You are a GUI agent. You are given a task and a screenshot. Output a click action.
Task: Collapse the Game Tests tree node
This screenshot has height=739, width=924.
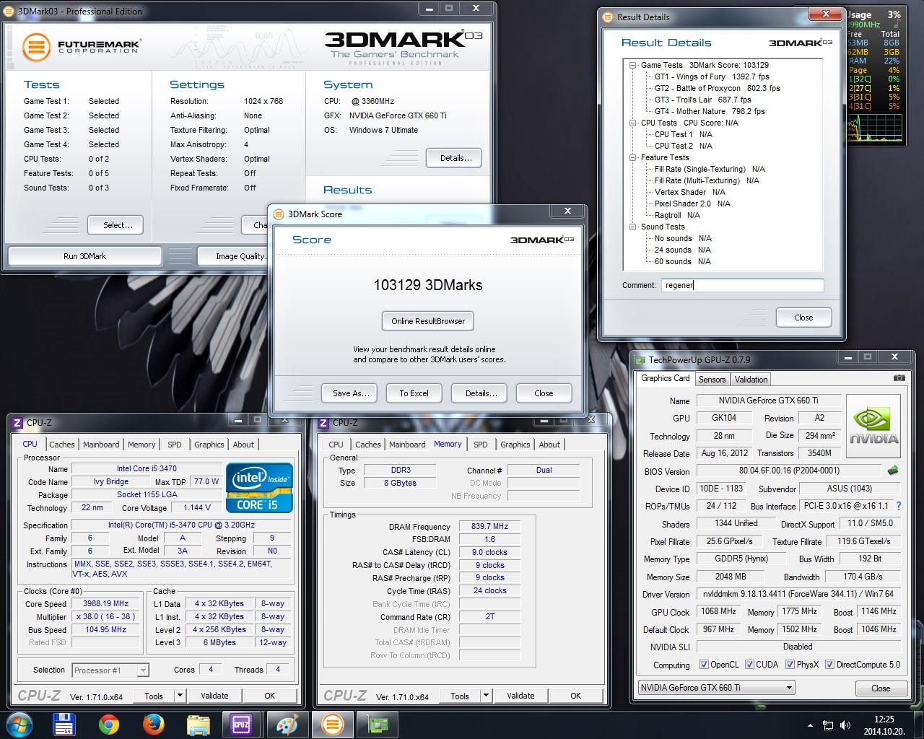633,65
